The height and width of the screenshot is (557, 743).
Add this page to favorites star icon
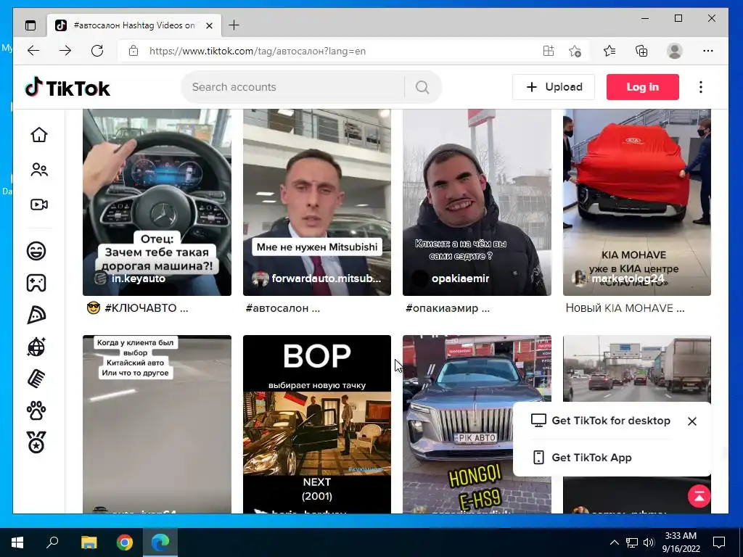click(575, 51)
